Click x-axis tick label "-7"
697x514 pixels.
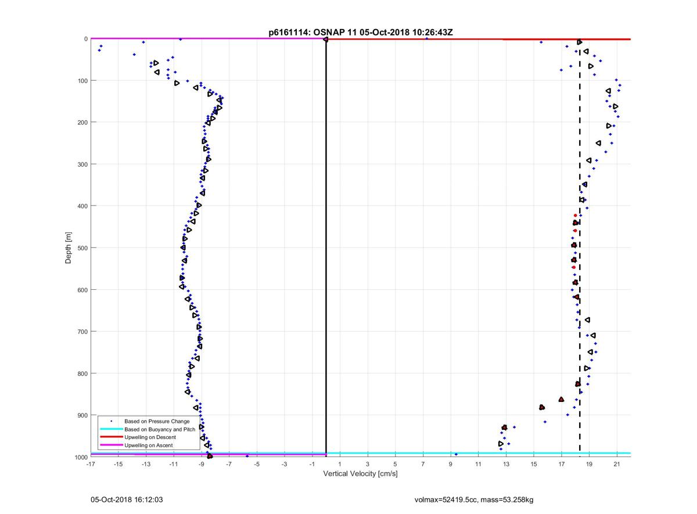229,464
